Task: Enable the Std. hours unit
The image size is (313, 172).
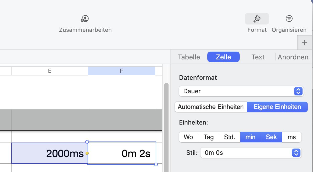Action: (x=230, y=137)
